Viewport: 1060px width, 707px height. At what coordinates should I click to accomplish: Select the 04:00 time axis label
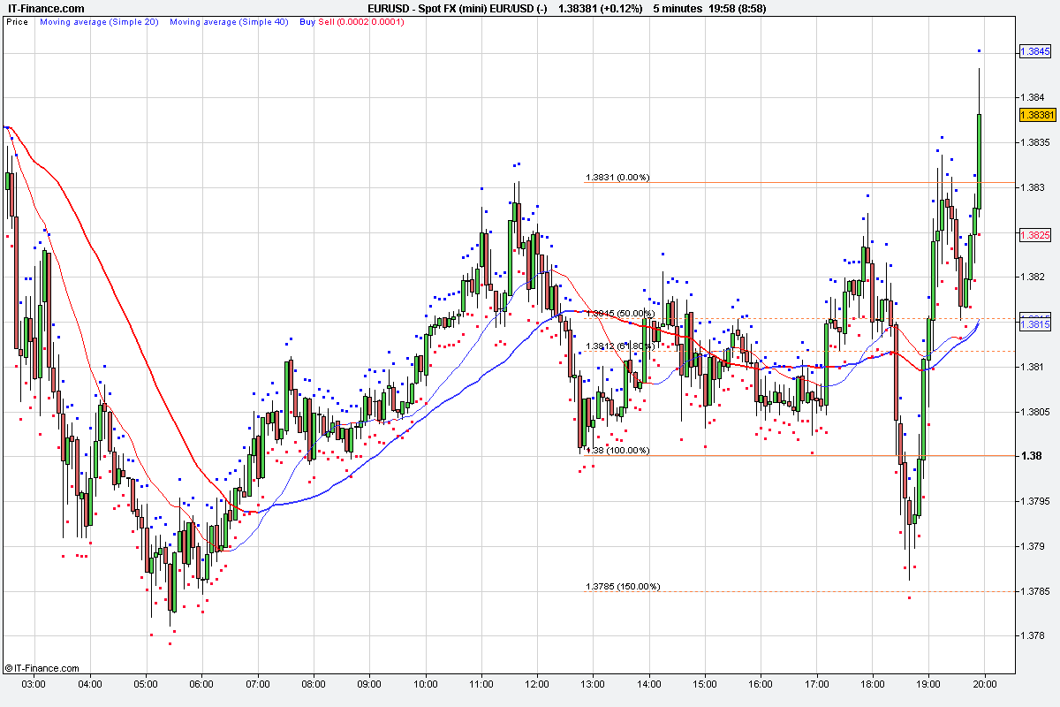click(90, 684)
